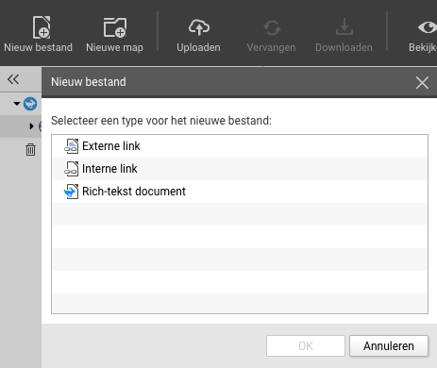Click the Uploaden cloud icon
Viewport: 437px width, 368px height.
[199, 27]
